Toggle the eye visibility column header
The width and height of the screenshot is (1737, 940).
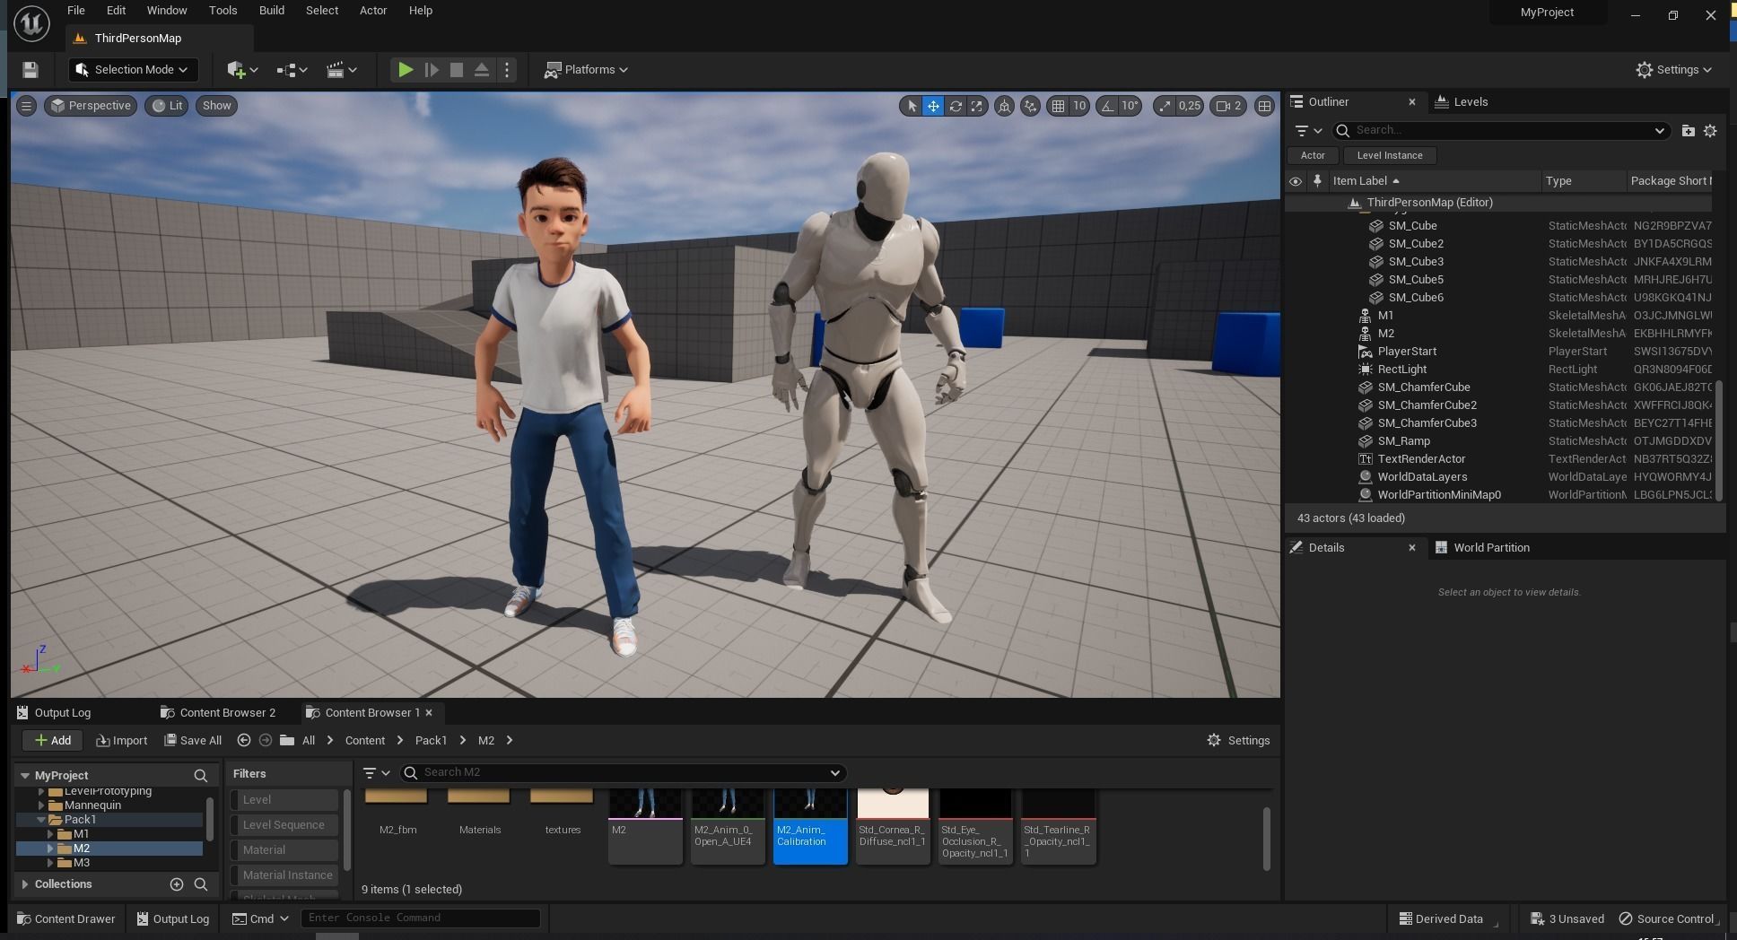pyautogui.click(x=1296, y=181)
